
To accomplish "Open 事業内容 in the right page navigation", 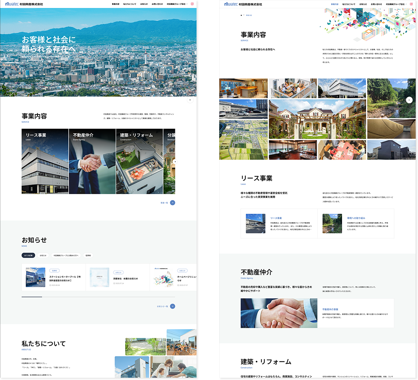I will pyautogui.click(x=334, y=4).
